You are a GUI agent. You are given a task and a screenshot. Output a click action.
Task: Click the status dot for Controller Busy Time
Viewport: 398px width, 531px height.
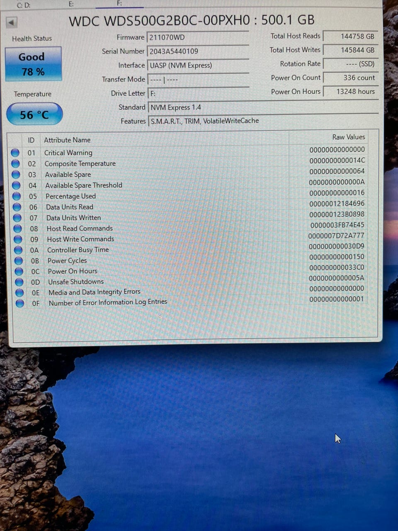point(18,250)
